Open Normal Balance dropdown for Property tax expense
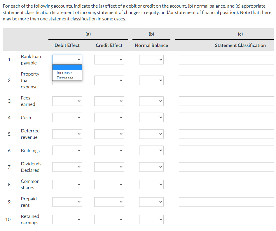The image size is (276, 231). click(151, 80)
